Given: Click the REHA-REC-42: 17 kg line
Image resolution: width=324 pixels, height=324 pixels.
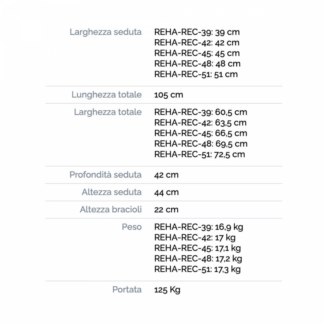Looking at the screenshot, I should tap(195, 238).
